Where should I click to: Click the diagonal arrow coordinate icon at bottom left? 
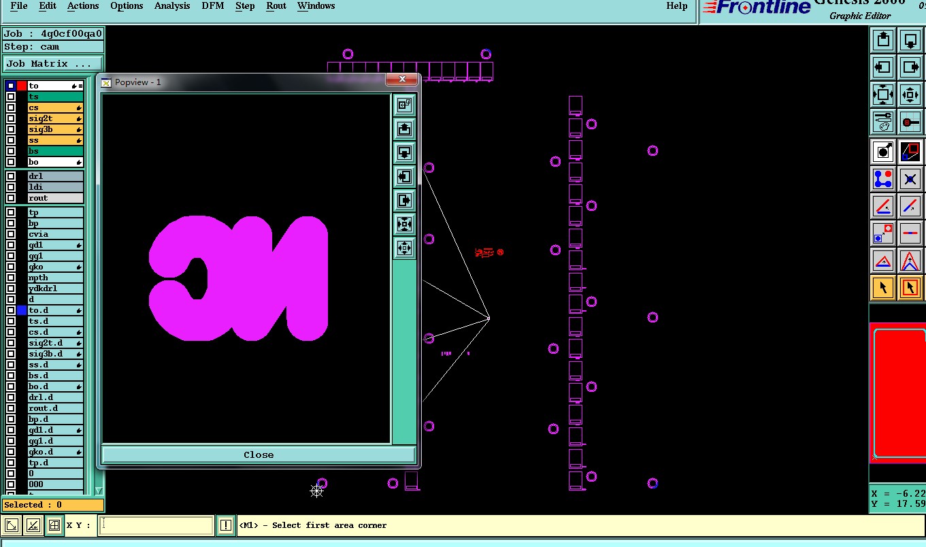12,525
